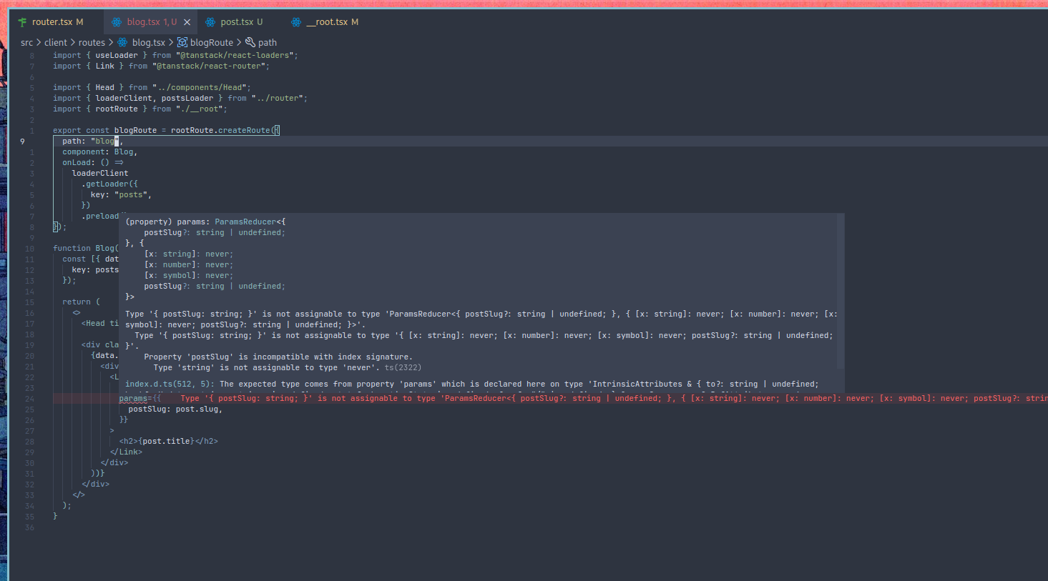
Task: Click the onLoad property name
Action: 77,163
